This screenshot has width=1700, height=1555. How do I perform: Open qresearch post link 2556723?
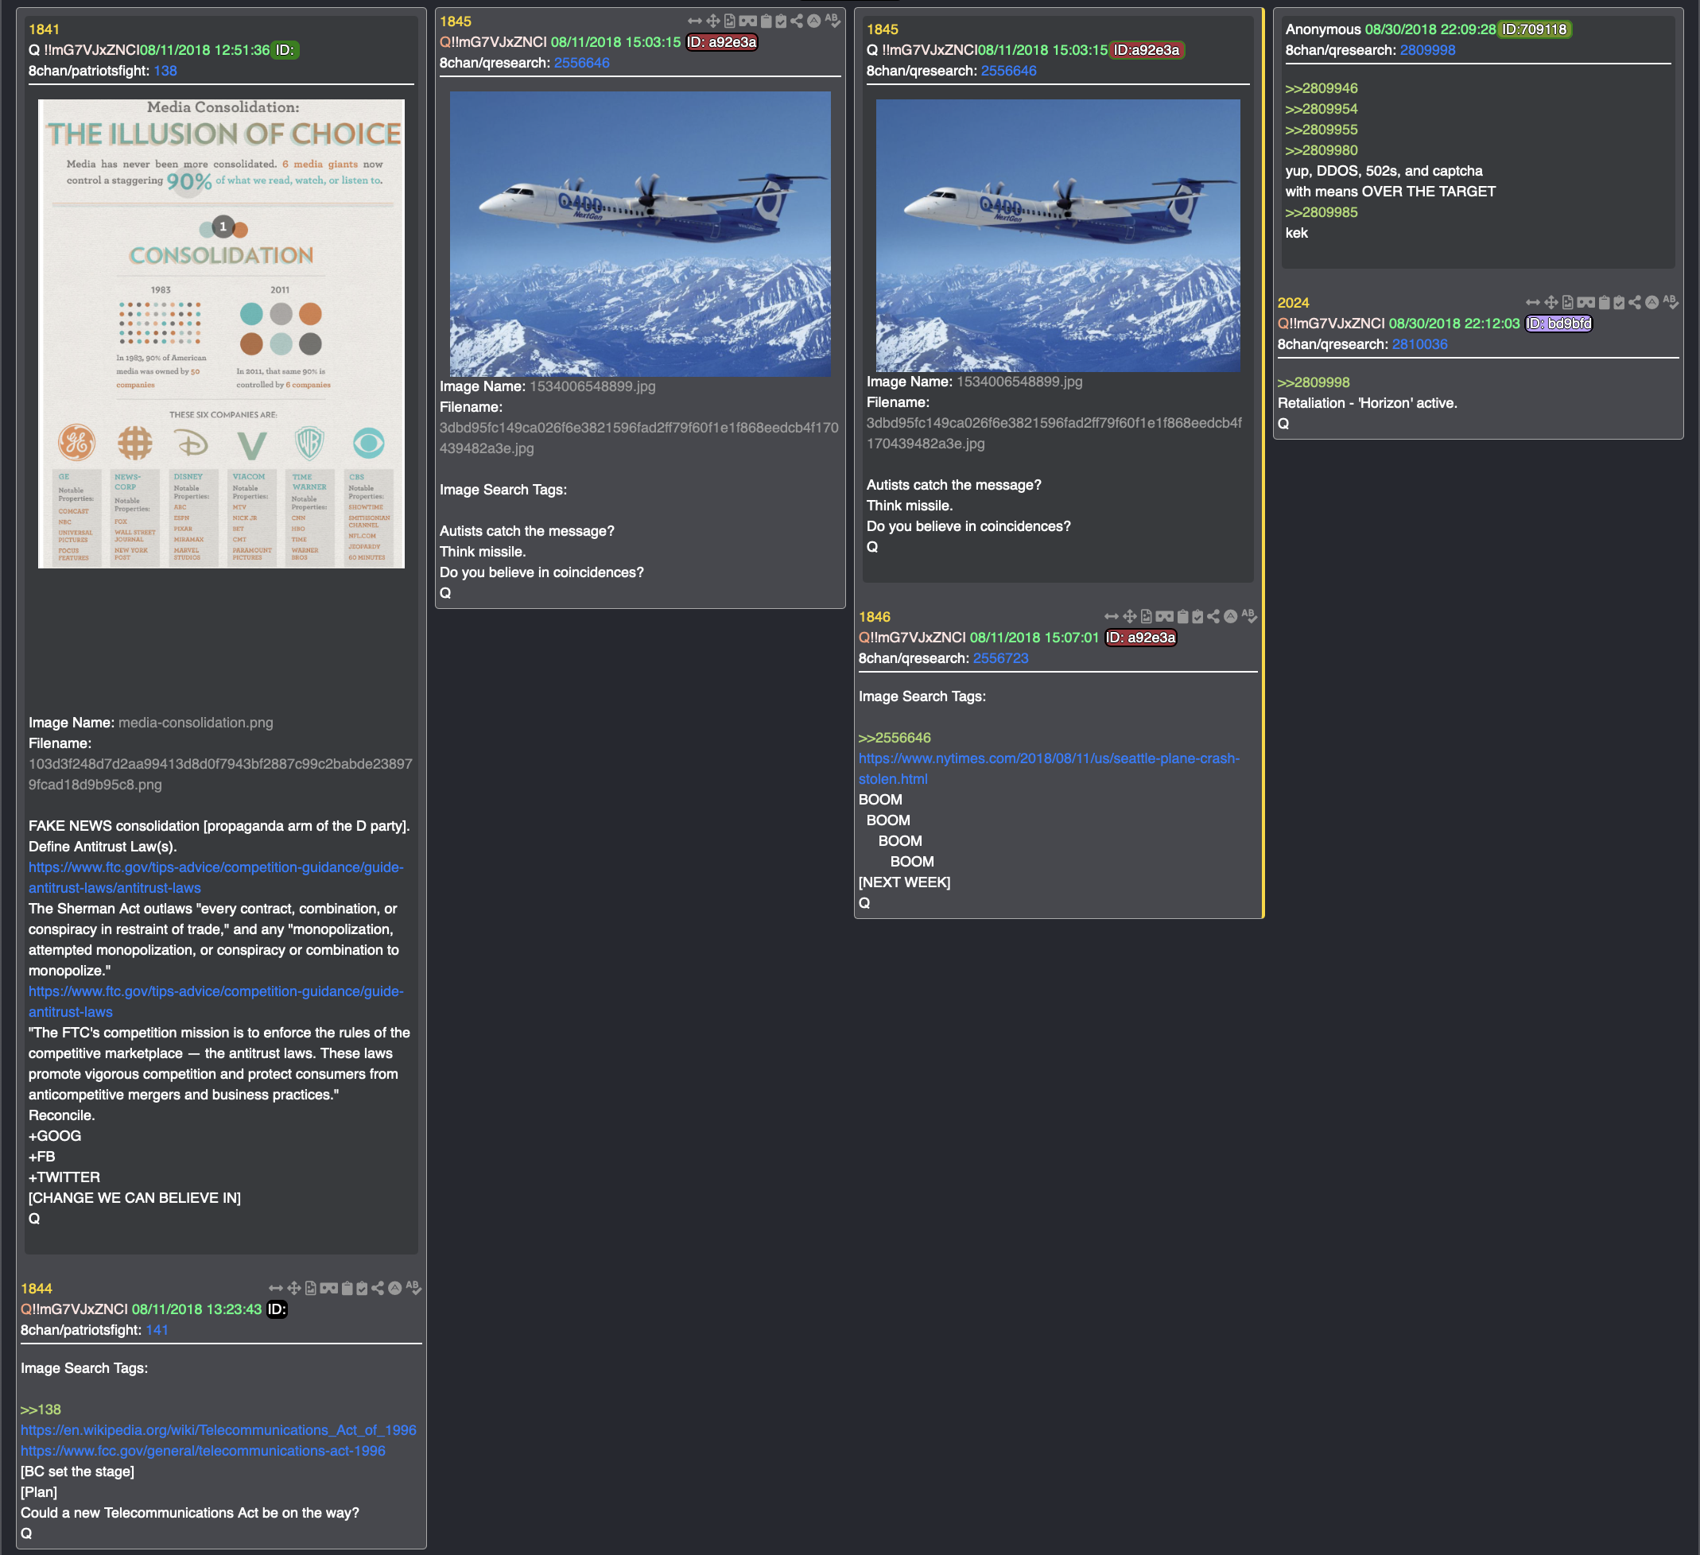1001,657
